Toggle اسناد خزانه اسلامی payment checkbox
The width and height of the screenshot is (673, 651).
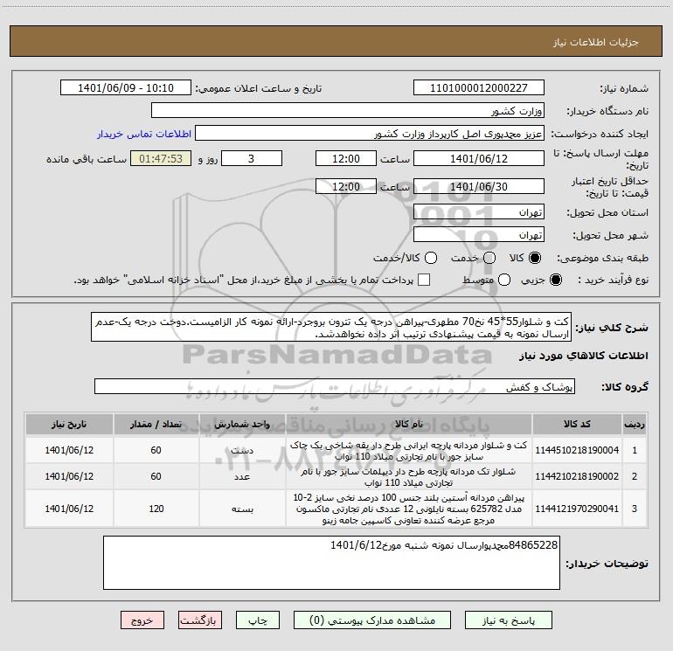point(424,280)
